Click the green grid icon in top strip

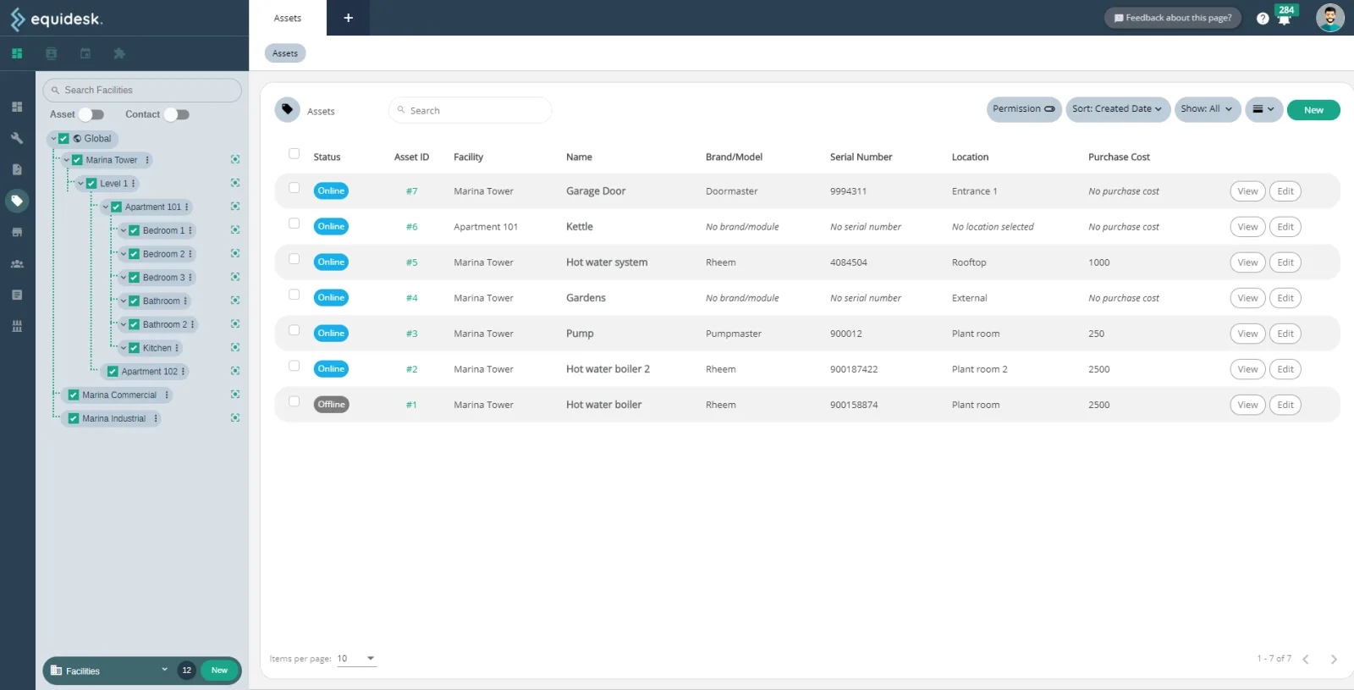click(17, 53)
